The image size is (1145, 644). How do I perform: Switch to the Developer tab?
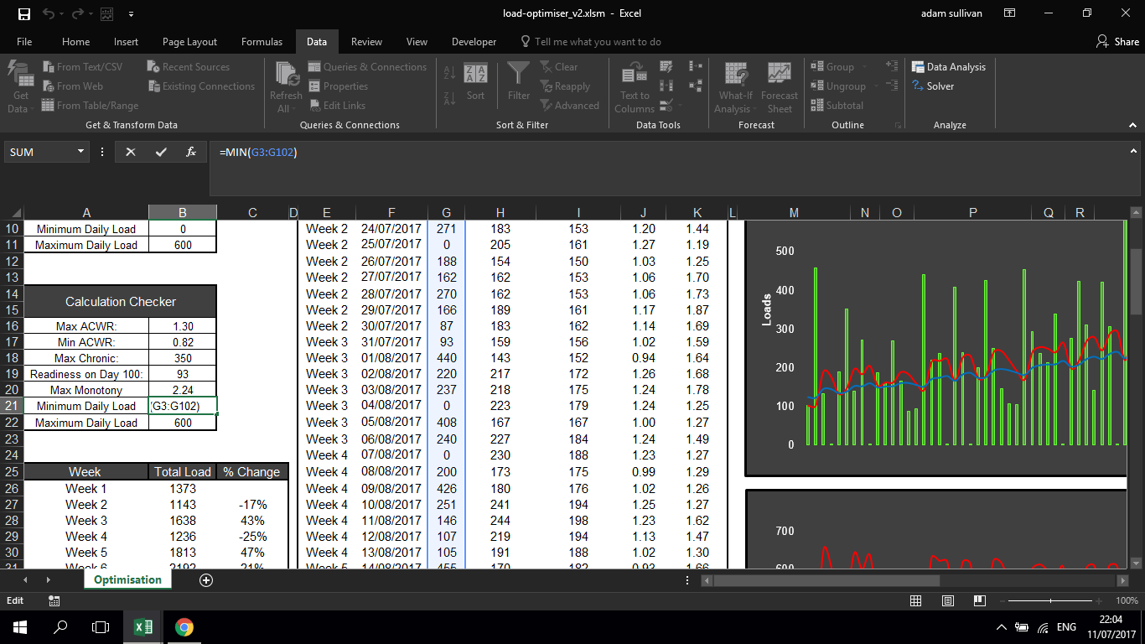pos(474,42)
